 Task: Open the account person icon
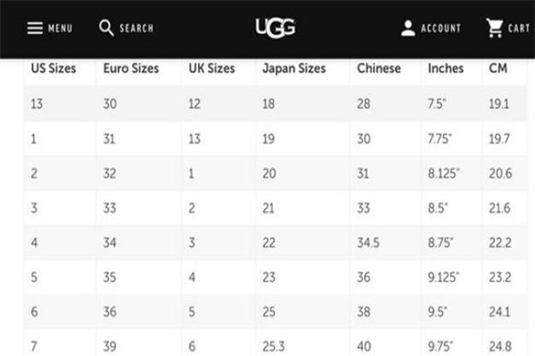point(407,28)
